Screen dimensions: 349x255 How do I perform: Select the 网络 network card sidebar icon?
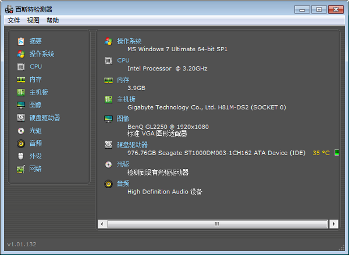[21, 169]
